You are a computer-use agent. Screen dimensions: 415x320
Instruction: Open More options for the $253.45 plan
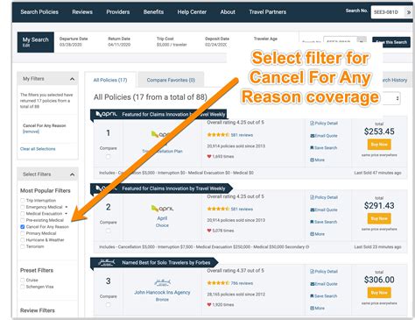317,160
